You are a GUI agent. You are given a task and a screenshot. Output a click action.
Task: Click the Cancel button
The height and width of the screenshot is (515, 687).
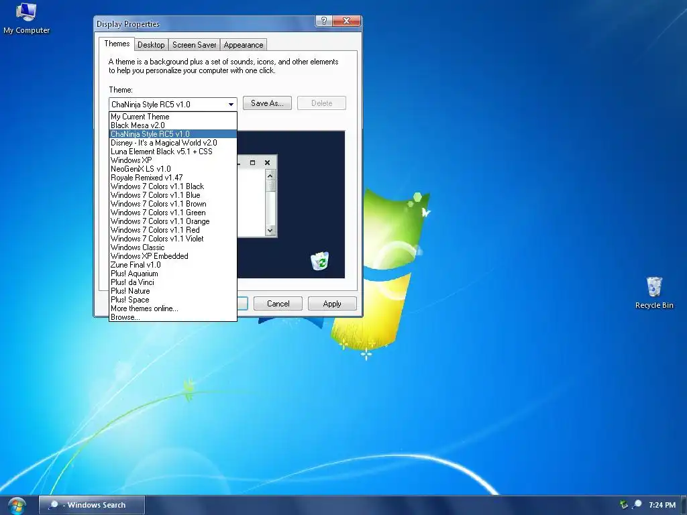pyautogui.click(x=278, y=304)
